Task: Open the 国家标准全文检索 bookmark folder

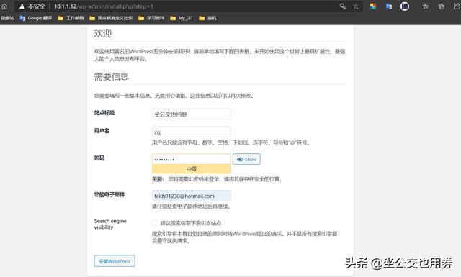Action: point(111,18)
